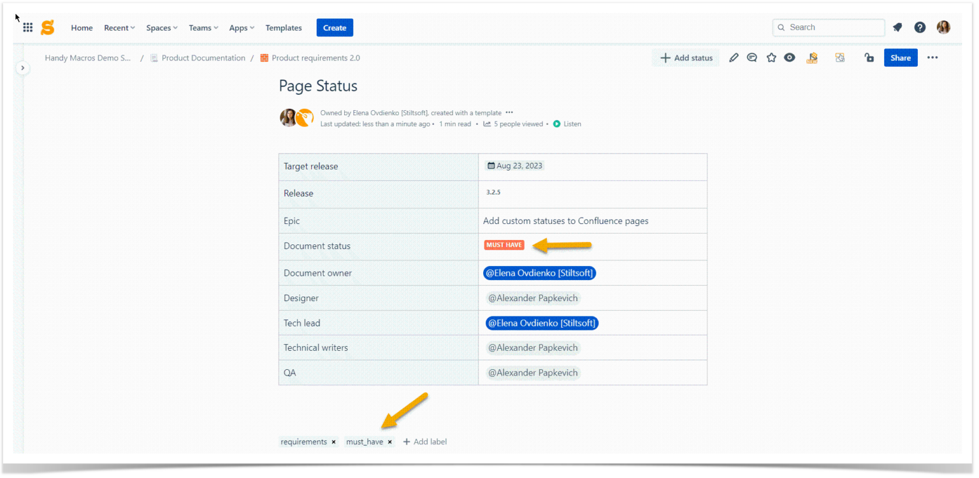Toggle page restrictions using the lock icon
This screenshot has width=979, height=478.
[869, 57]
